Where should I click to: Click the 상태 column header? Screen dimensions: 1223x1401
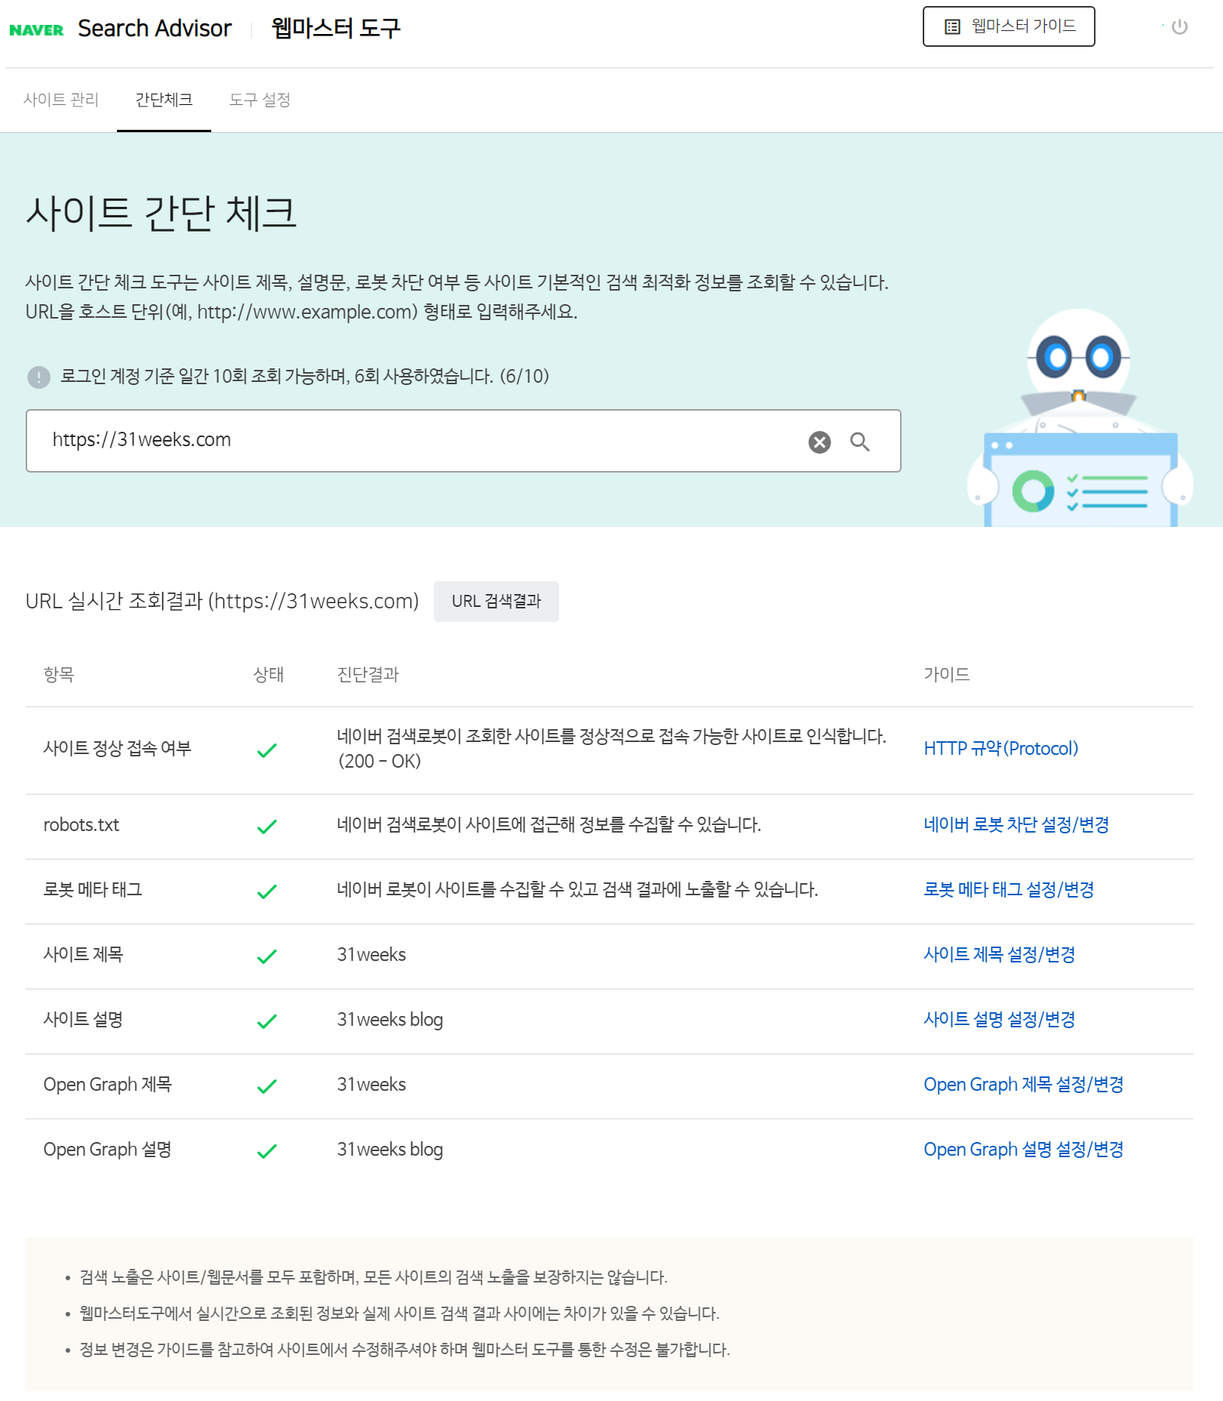(x=269, y=675)
